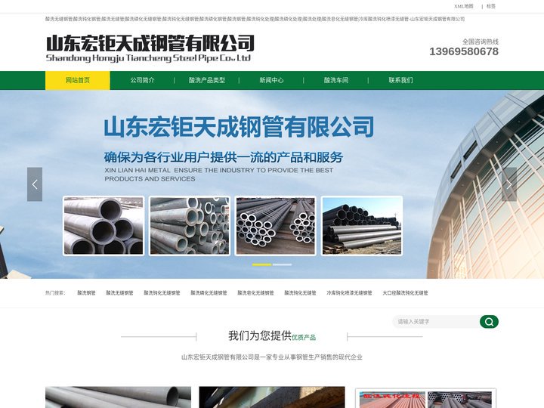
Task: Go to next banner slide arrow
Action: (509, 184)
